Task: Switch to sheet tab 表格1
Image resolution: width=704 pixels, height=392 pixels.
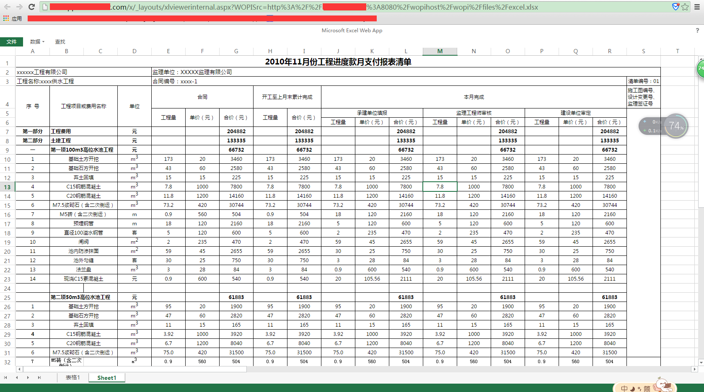Action: (x=72, y=377)
